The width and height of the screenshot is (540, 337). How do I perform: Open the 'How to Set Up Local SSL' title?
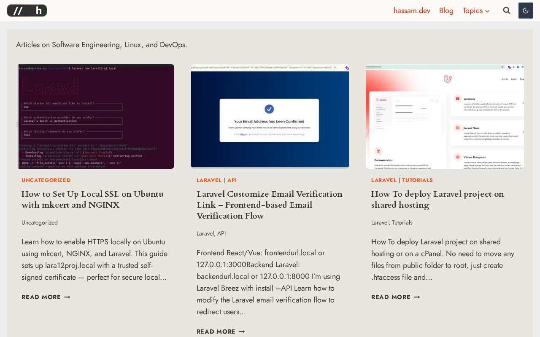tap(92, 200)
